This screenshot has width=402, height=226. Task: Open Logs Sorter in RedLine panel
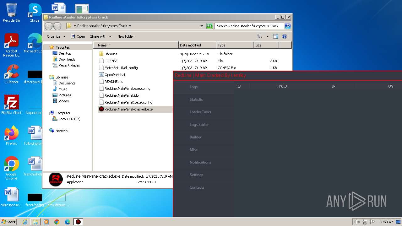pyautogui.click(x=199, y=125)
